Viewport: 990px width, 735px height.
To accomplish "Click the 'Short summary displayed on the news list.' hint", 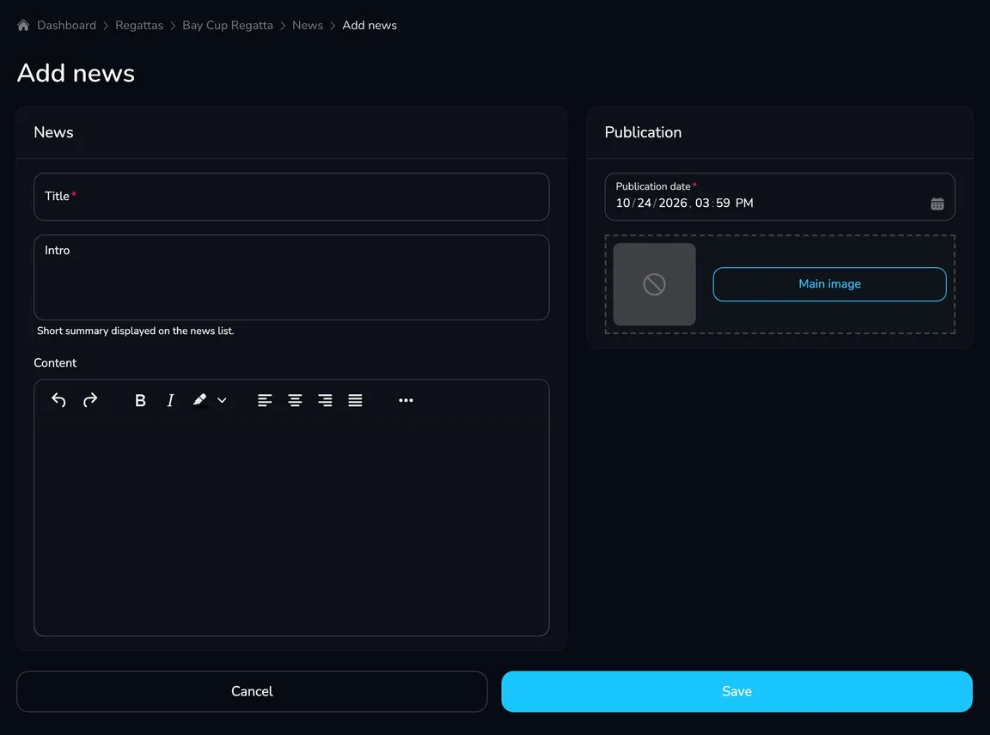I will click(135, 331).
